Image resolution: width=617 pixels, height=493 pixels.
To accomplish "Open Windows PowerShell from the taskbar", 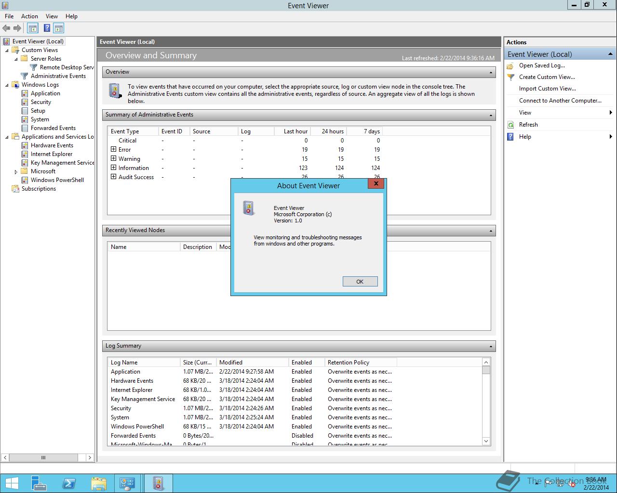I will click(x=69, y=483).
